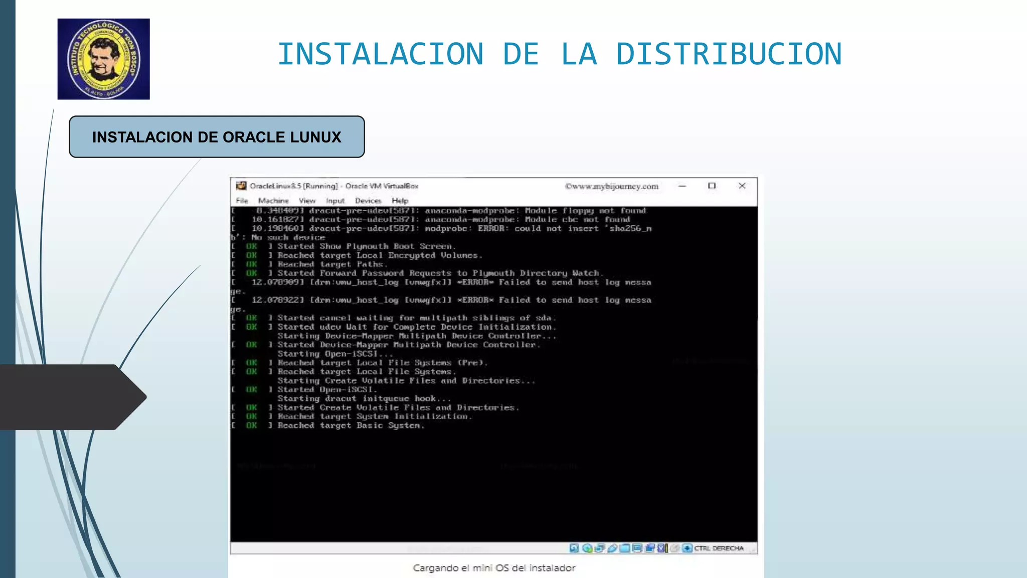Click the caption Cargando el mini OS del instalador

(494, 568)
